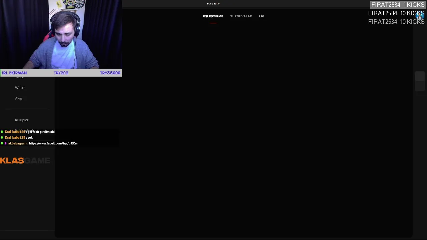Click username akbabagram in the chat overlay

click(17, 143)
